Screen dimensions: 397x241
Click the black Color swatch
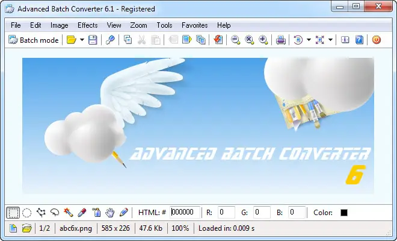point(344,213)
